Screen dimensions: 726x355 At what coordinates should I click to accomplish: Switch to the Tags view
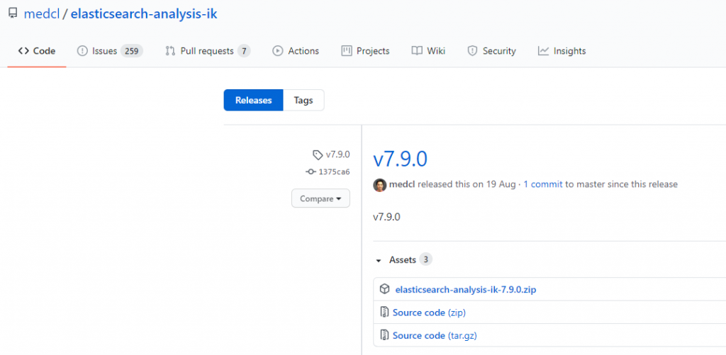point(303,100)
